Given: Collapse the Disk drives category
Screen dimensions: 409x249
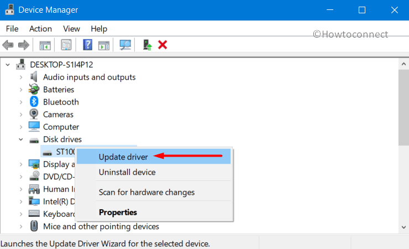Looking at the screenshot, I should pos(21,139).
